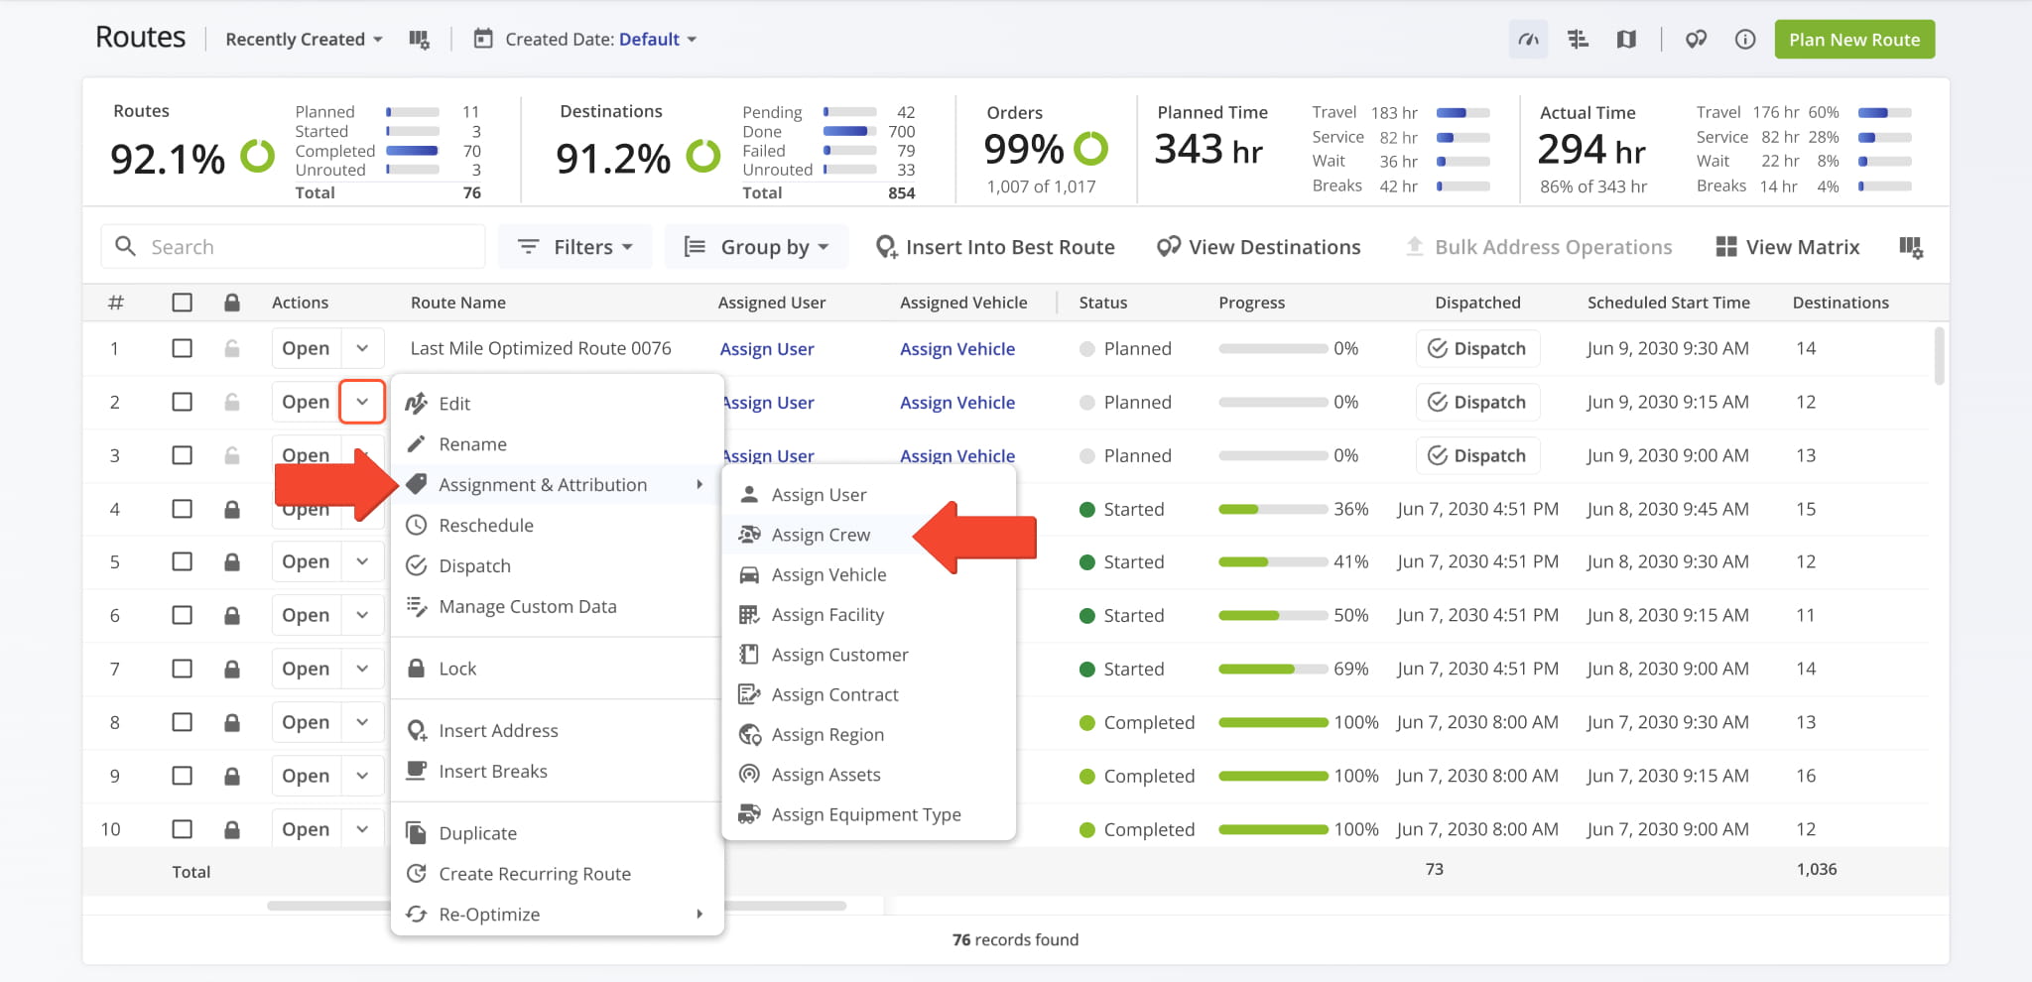This screenshot has height=982, width=2032.
Task: Check the checkbox for row 6
Action: (182, 615)
